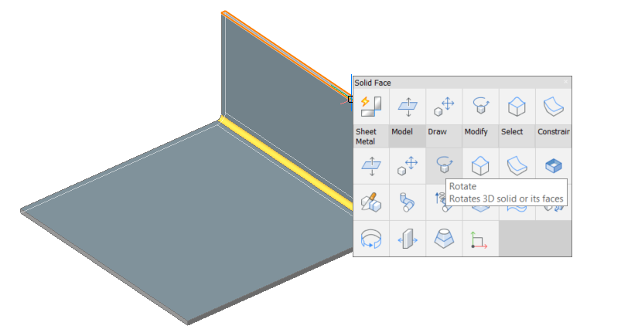Select the yellow highlighted bend face

[285, 164]
